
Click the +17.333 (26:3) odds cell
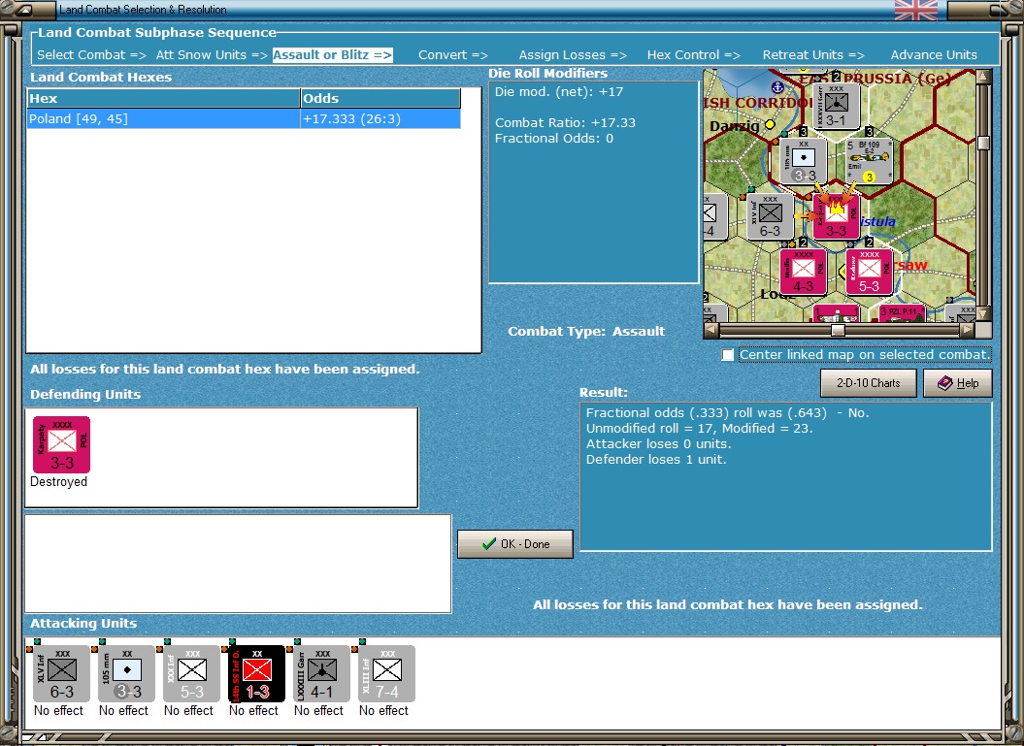(x=380, y=118)
